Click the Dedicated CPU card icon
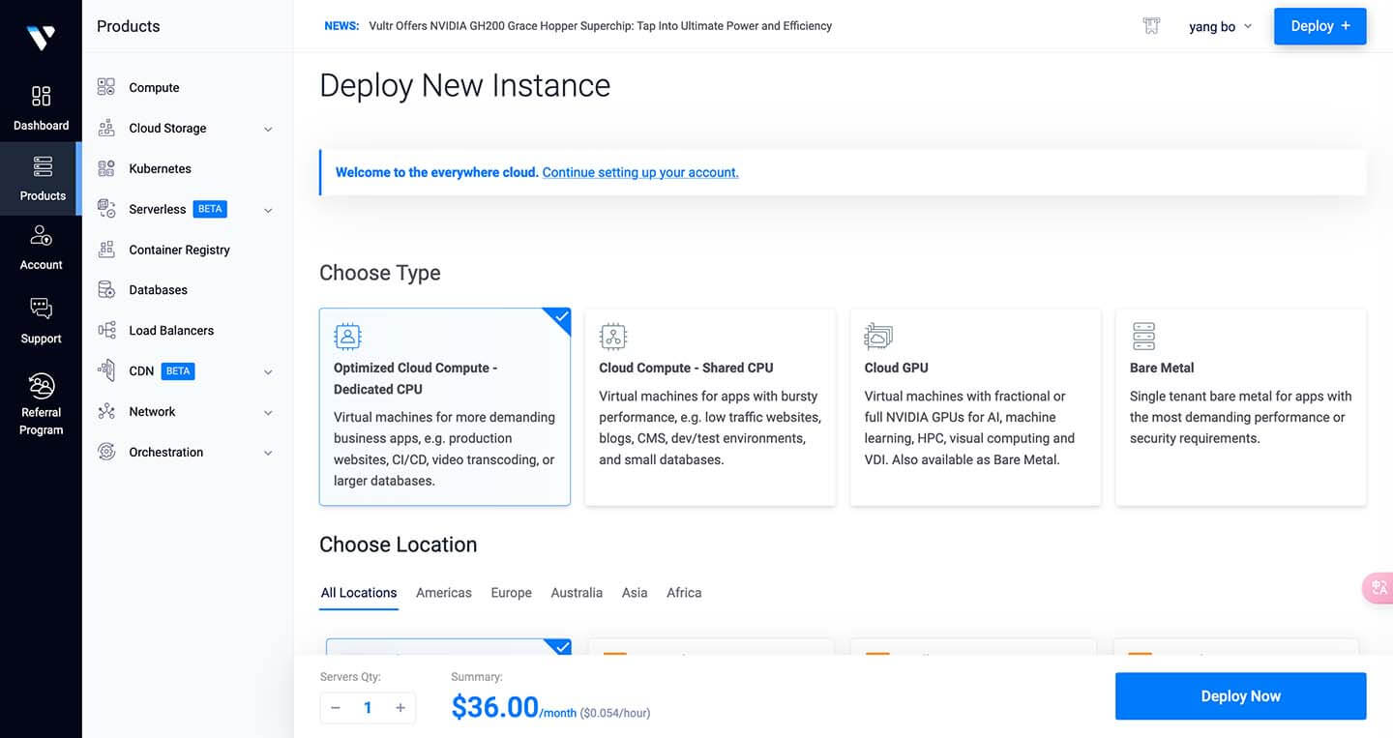 click(347, 337)
